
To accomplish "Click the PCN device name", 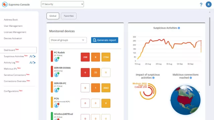I will [57, 99].
